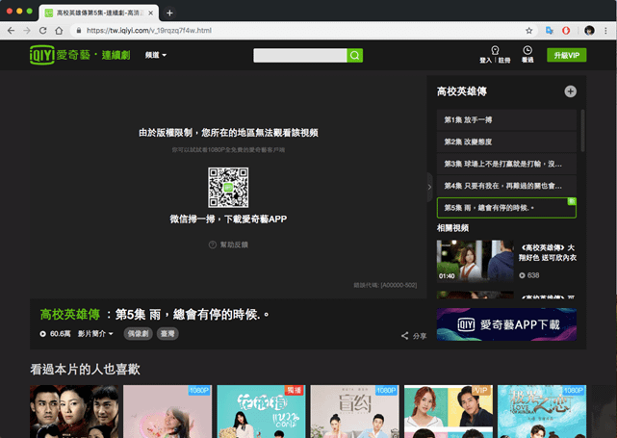Open the pink 1080P recommended poster
617x438 pixels.
tap(167, 411)
